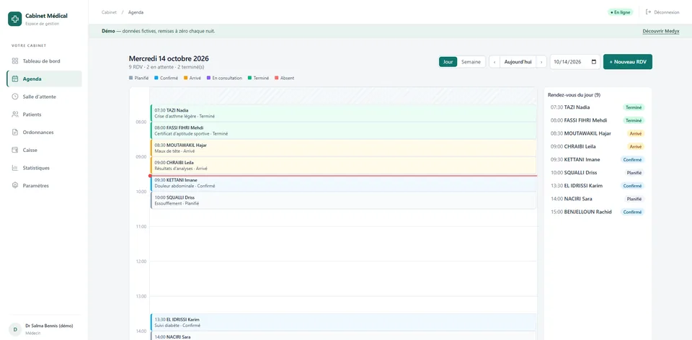Click the Salle d'attente clock icon

click(x=15, y=97)
